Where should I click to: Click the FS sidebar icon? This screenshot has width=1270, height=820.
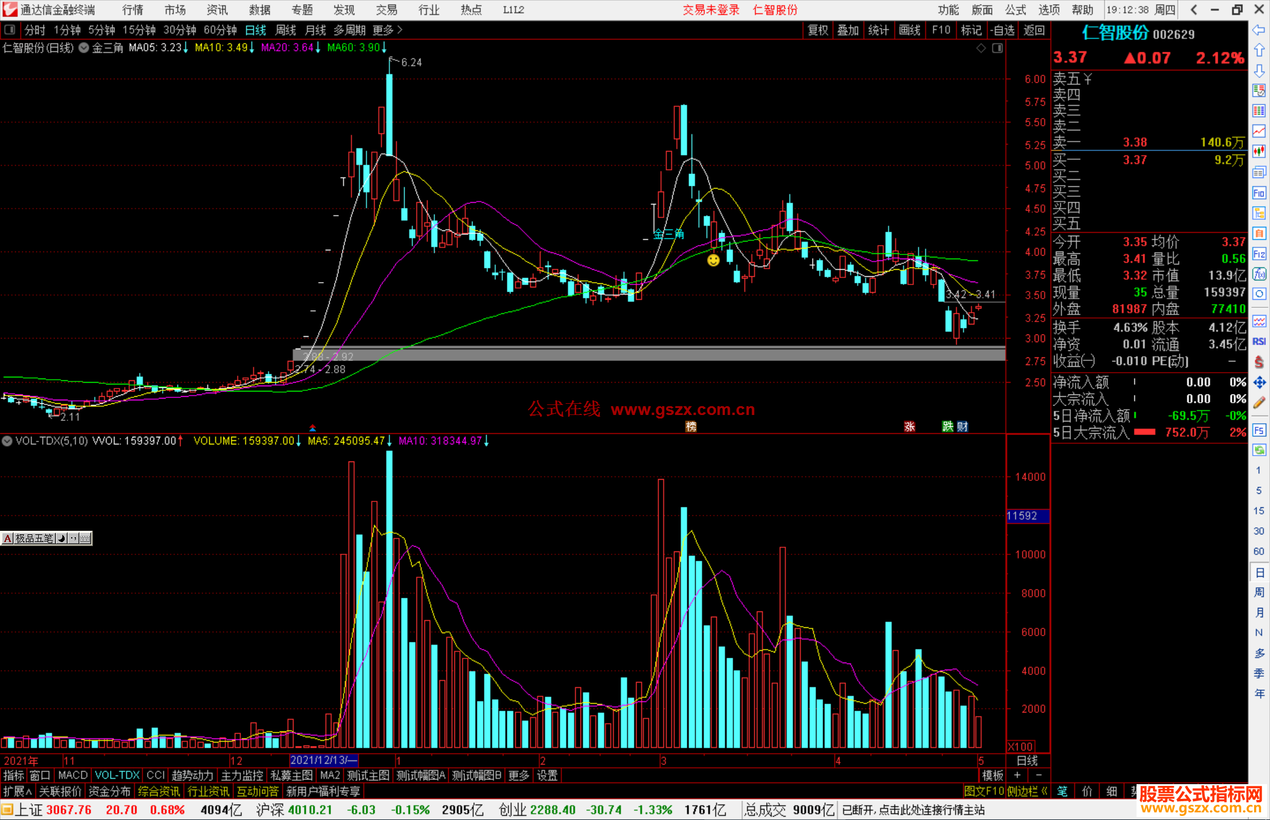[1259, 430]
